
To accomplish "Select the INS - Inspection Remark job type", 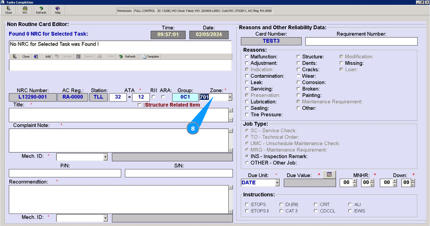I will click(247, 156).
